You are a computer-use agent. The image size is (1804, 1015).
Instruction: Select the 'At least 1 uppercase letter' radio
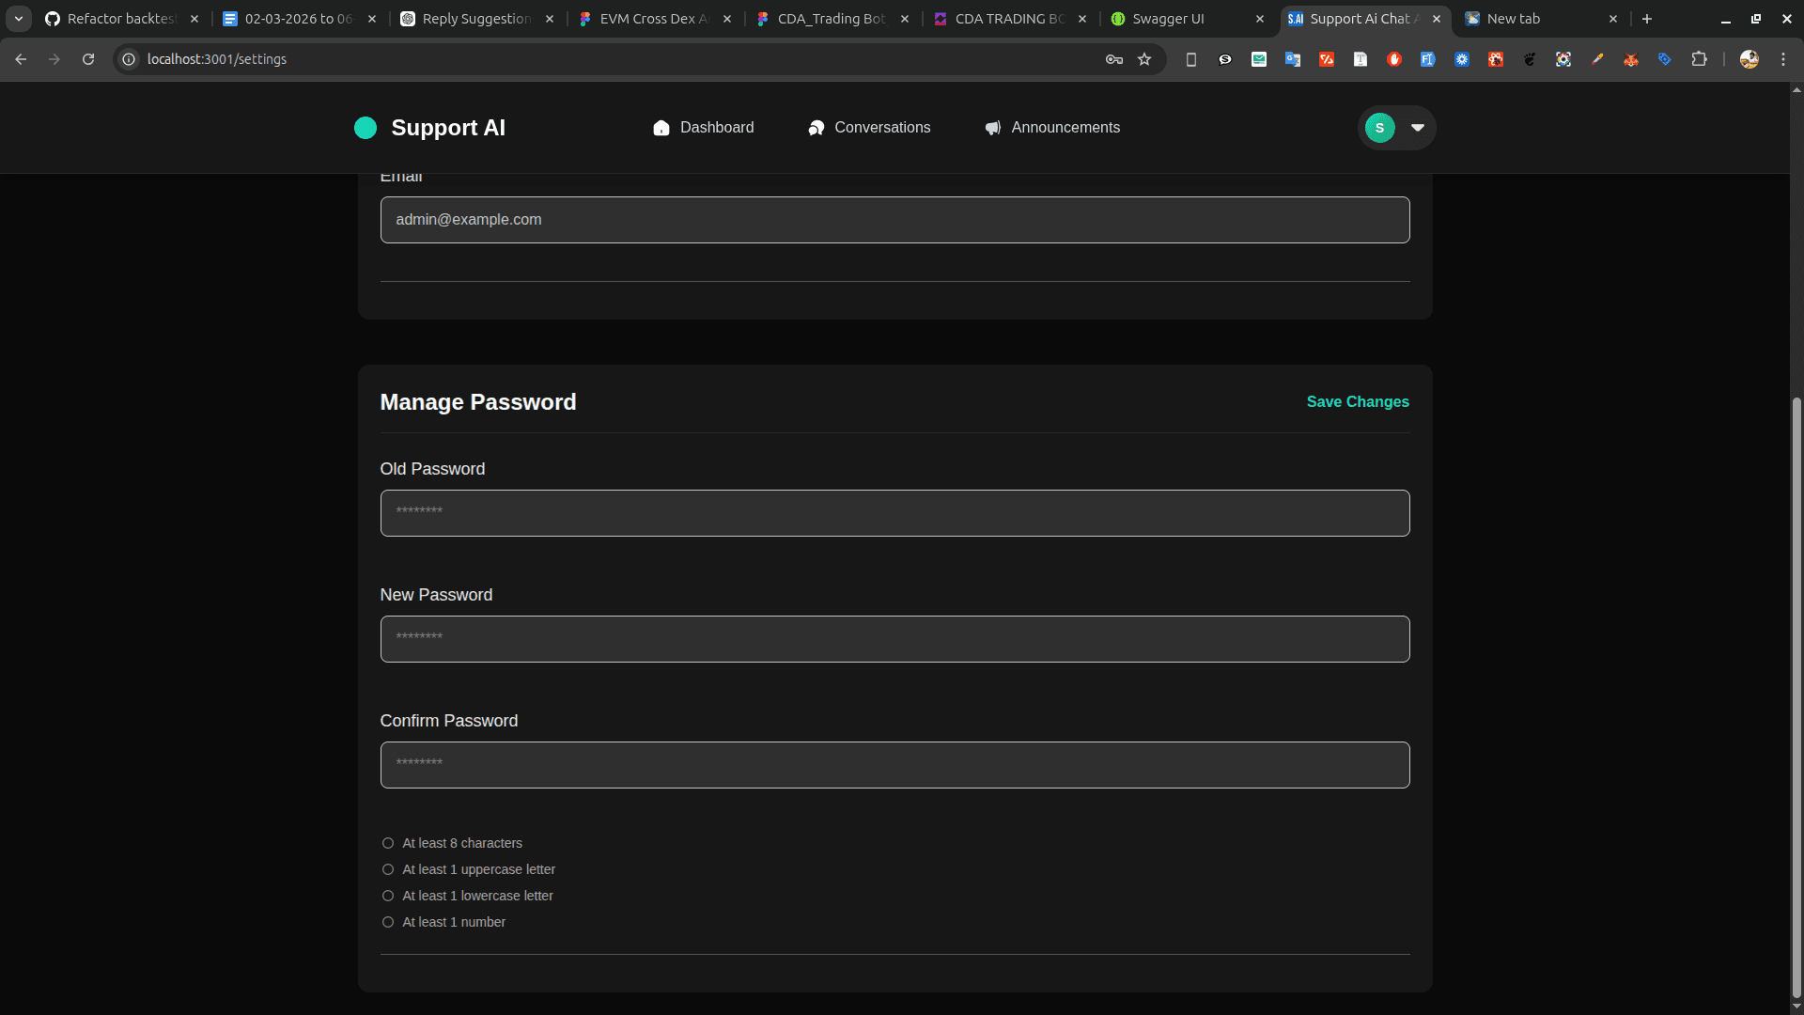click(x=387, y=869)
